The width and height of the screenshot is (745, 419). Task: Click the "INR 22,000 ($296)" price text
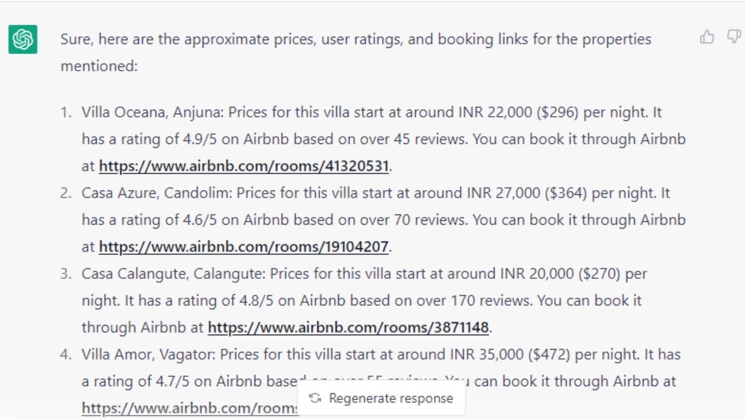(518, 113)
